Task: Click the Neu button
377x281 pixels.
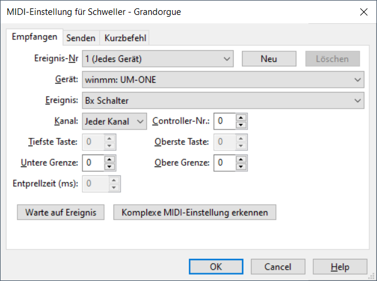Action: [269, 58]
